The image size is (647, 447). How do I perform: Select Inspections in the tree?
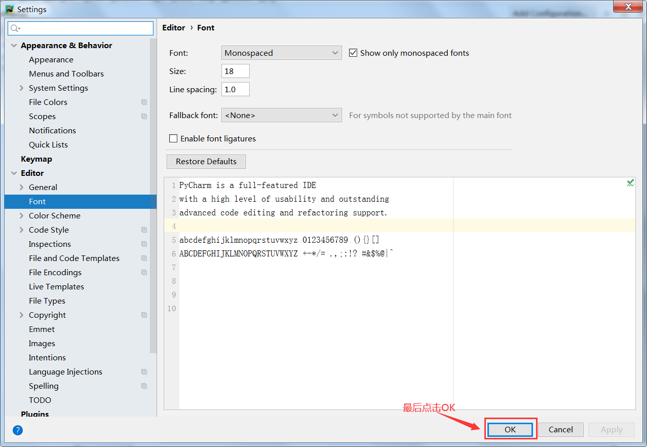point(50,244)
